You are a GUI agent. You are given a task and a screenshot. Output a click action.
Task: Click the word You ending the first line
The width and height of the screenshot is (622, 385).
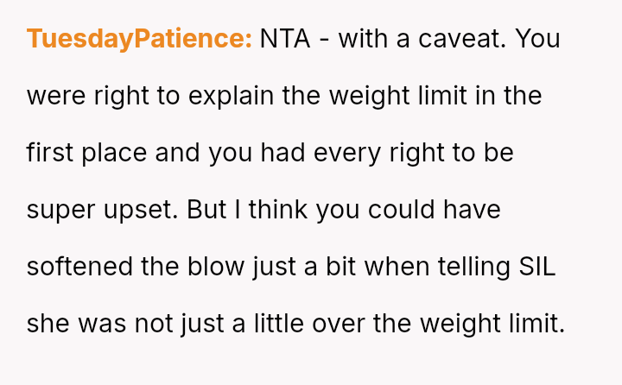(x=537, y=39)
